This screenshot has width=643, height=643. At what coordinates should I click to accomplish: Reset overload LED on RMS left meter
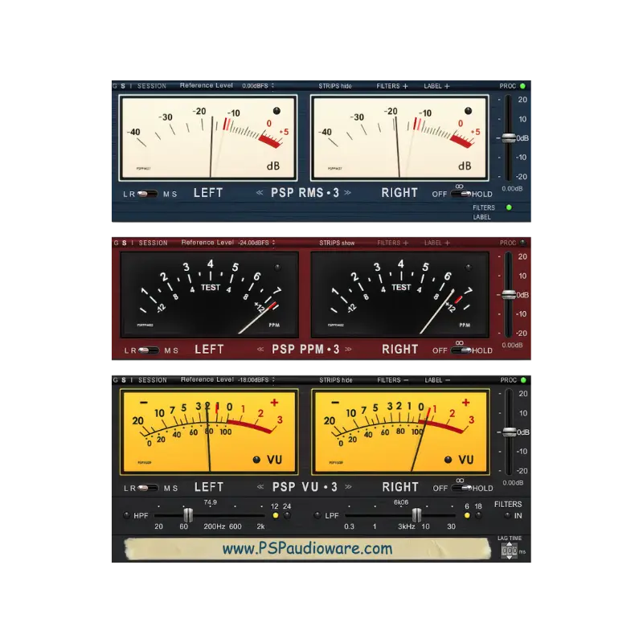[x=276, y=111]
